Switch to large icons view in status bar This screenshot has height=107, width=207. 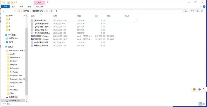point(204,104)
